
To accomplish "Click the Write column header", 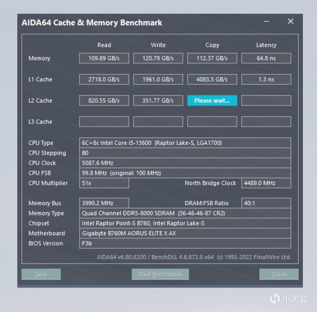I will pyautogui.click(x=158, y=45).
